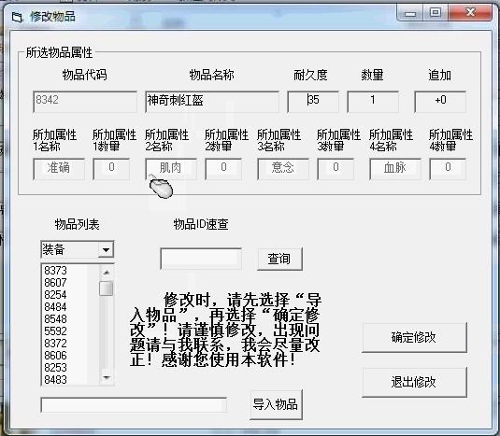Open the 装备 item list dropdown

click(106, 249)
